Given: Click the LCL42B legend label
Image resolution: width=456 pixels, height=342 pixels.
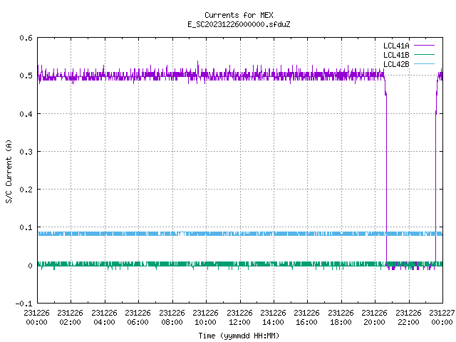Looking at the screenshot, I should point(396,64).
